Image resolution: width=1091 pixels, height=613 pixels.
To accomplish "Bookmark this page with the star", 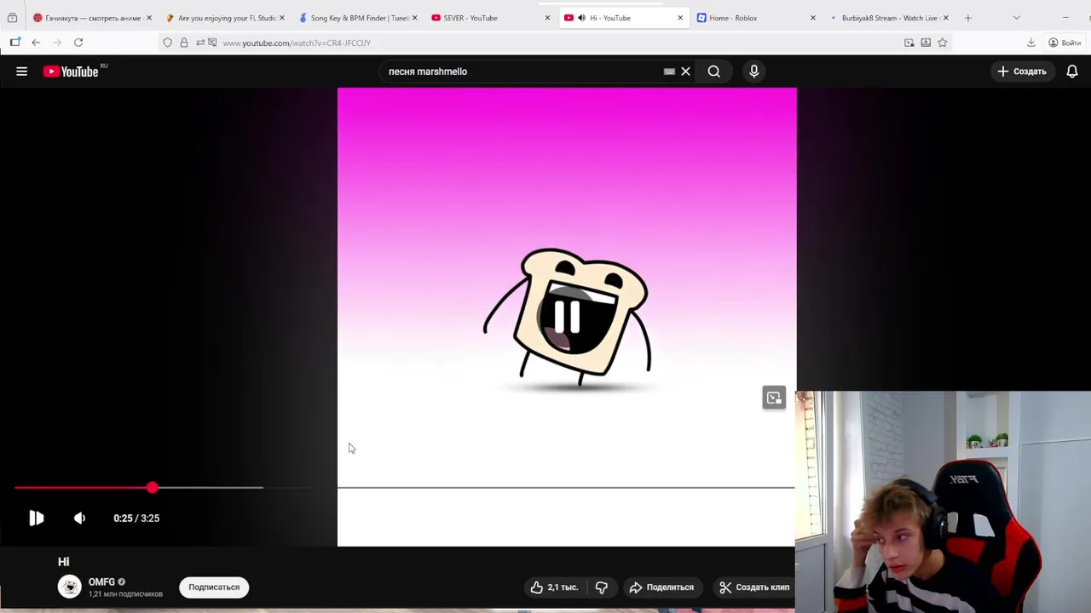I will 942,43.
